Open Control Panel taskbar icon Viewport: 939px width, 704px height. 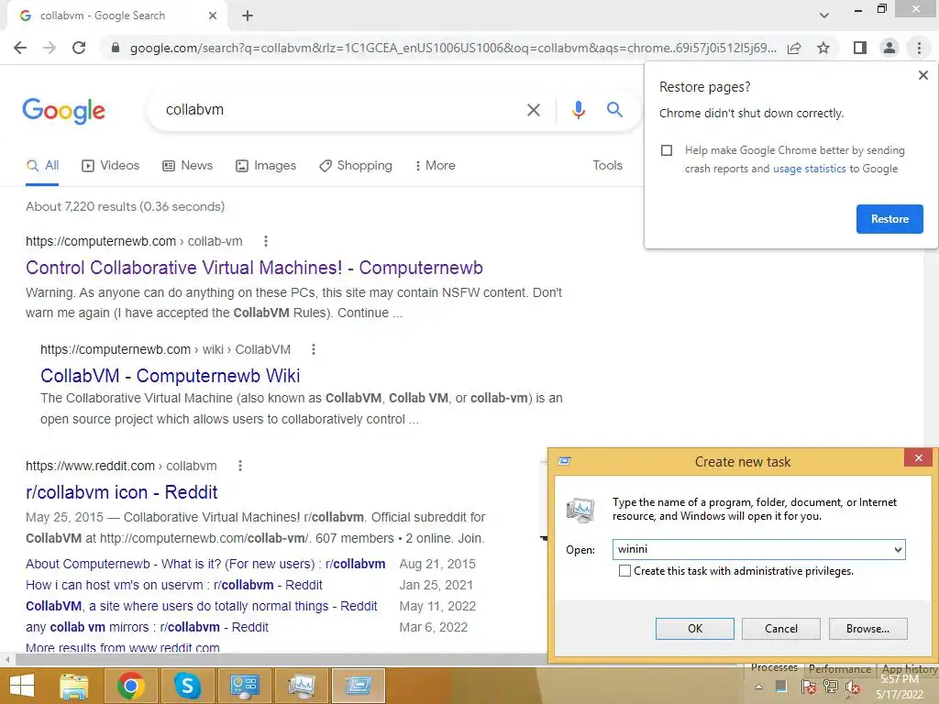pyautogui.click(x=244, y=686)
